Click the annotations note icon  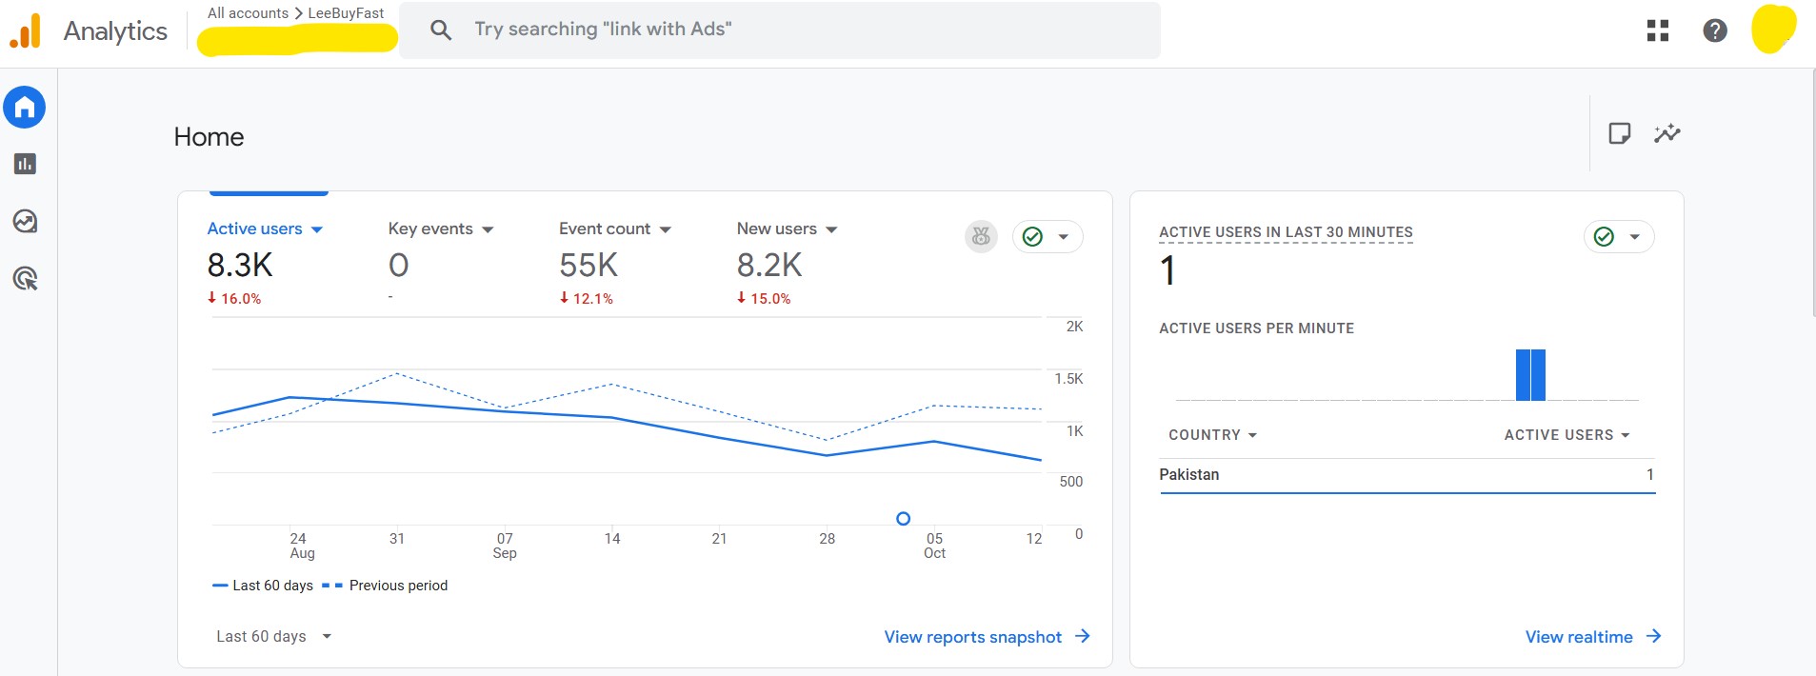tap(1619, 133)
